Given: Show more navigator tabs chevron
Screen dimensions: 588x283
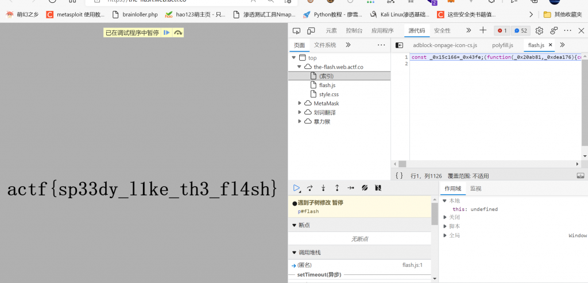Looking at the screenshot, I should click(x=348, y=45).
